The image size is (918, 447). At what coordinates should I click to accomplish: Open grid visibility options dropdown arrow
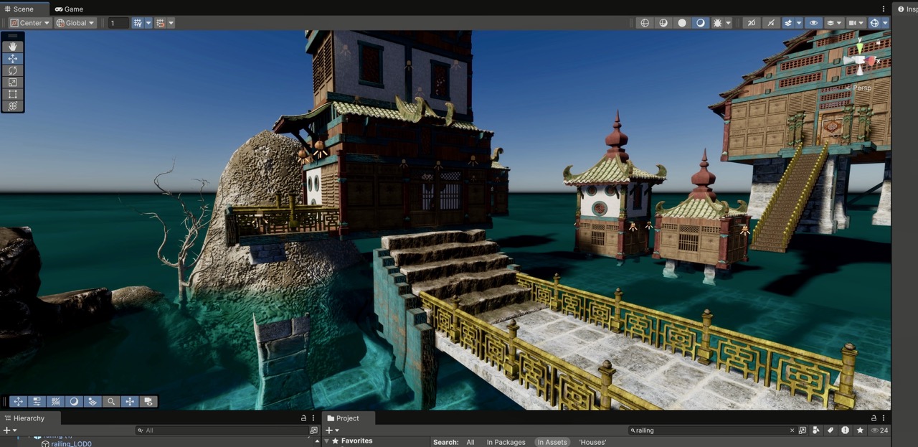[x=148, y=23]
